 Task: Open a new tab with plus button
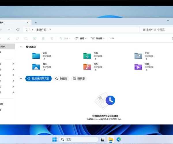(x=36, y=22)
